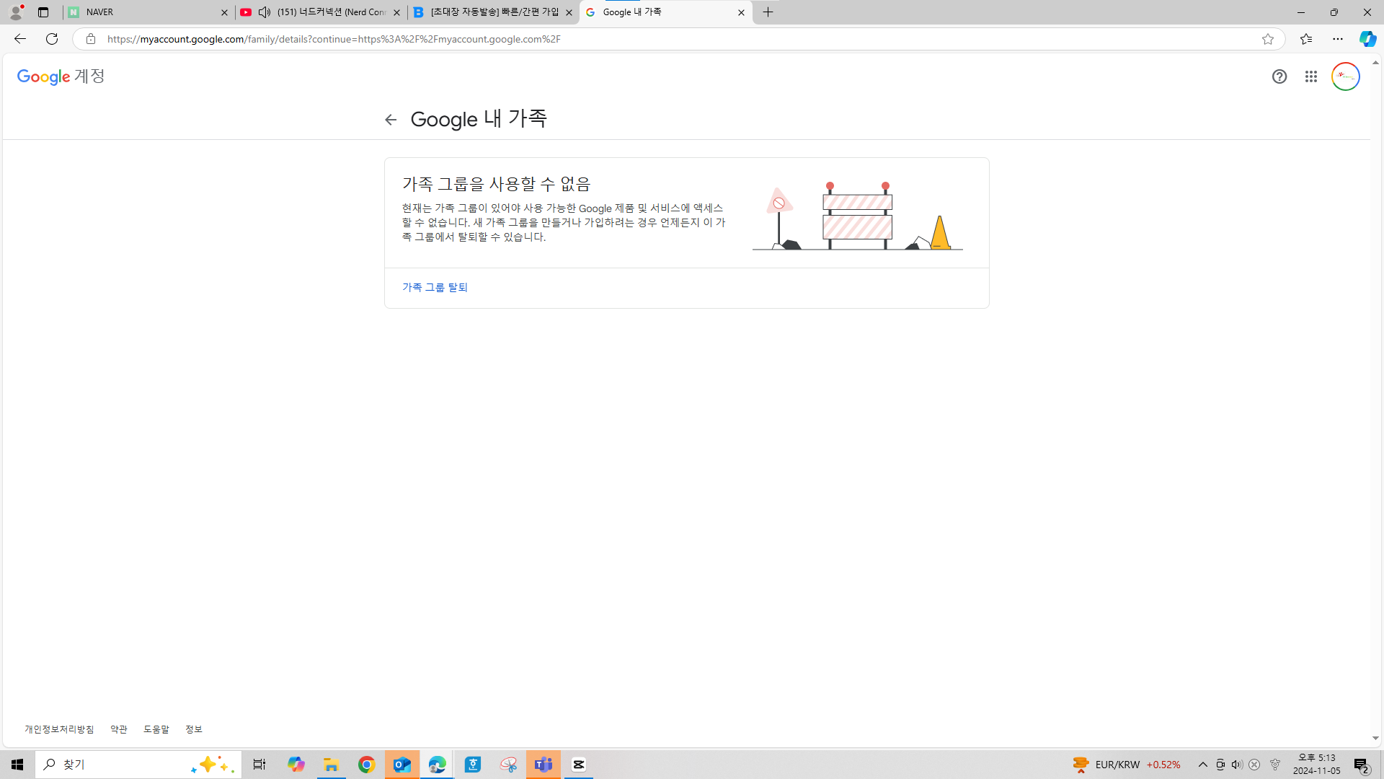Click the Meet Now camera tray icon
The width and height of the screenshot is (1384, 779).
pyautogui.click(x=1220, y=765)
